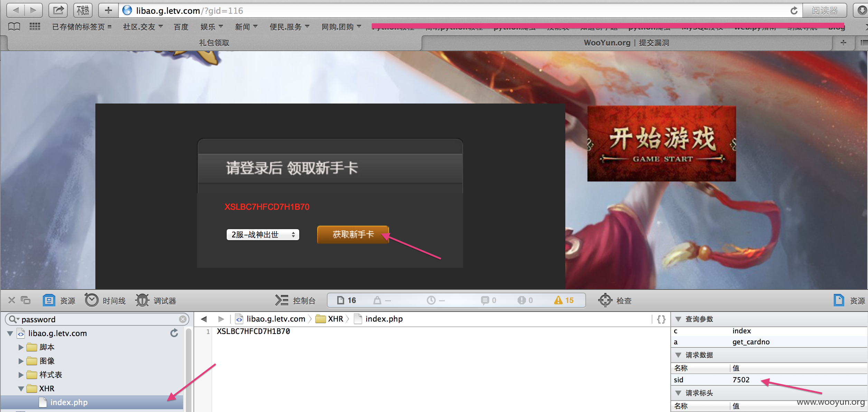Collapse 请求数据 section
Image resolution: width=868 pixels, height=412 pixels.
[678, 355]
